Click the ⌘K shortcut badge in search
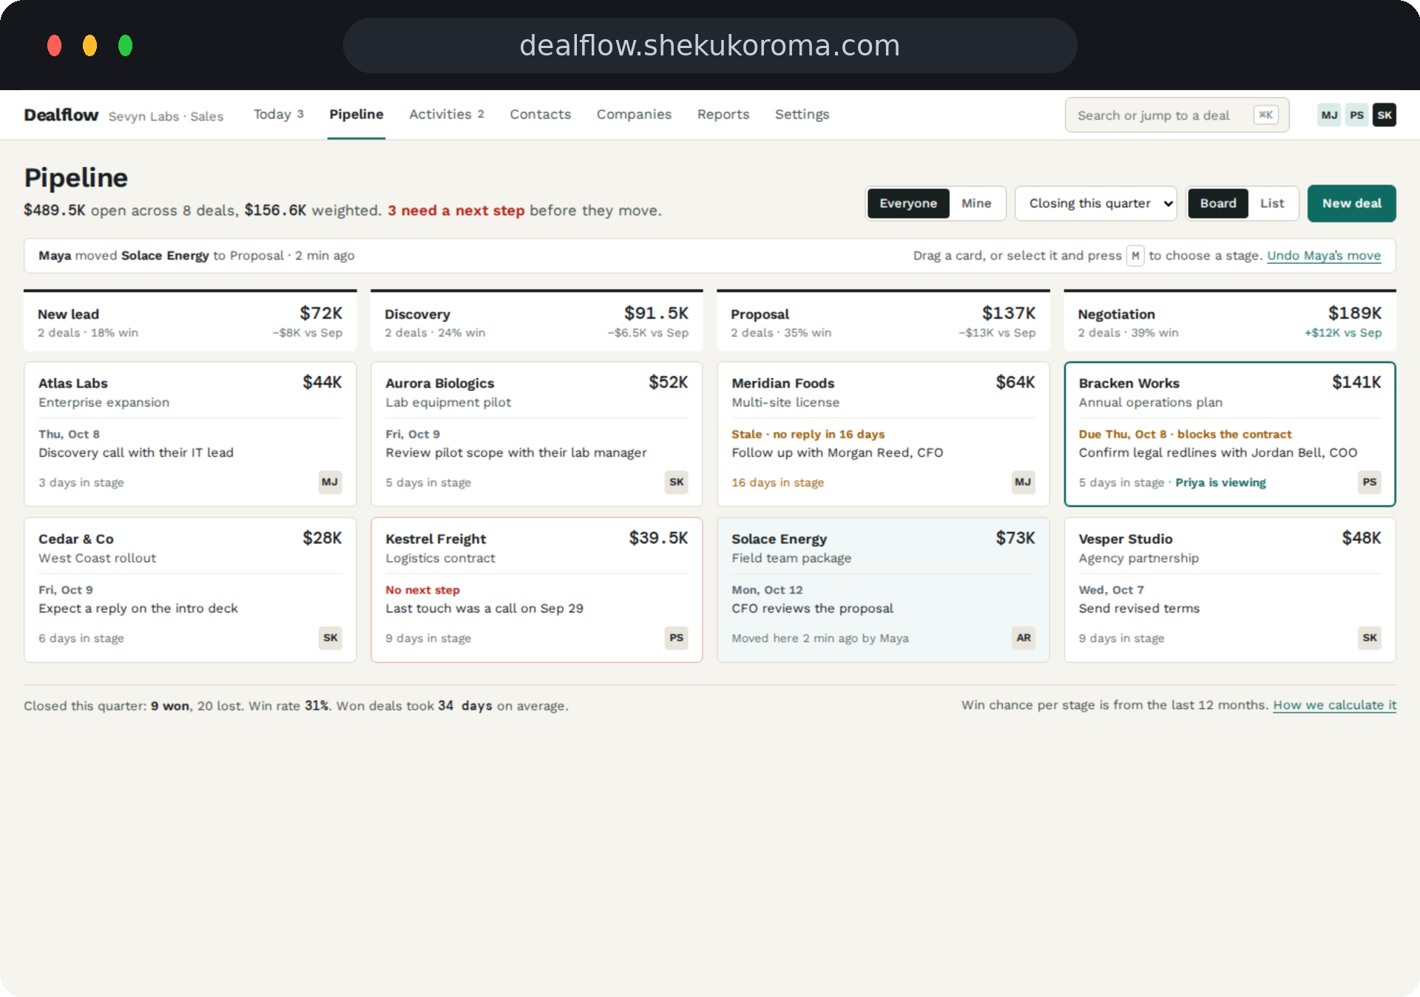Screen dimensions: 1420x997 click(x=1265, y=115)
